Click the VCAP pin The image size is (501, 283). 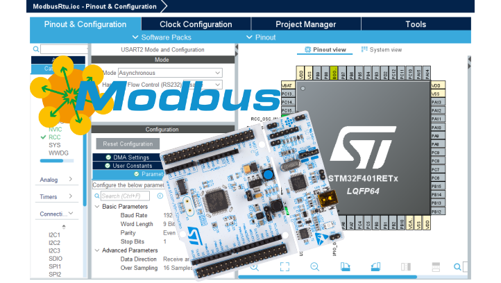(410, 223)
